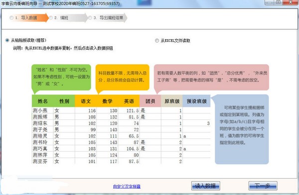Click the 英语 score 121.5
Screen dimensions: 299x195
tap(133, 110)
